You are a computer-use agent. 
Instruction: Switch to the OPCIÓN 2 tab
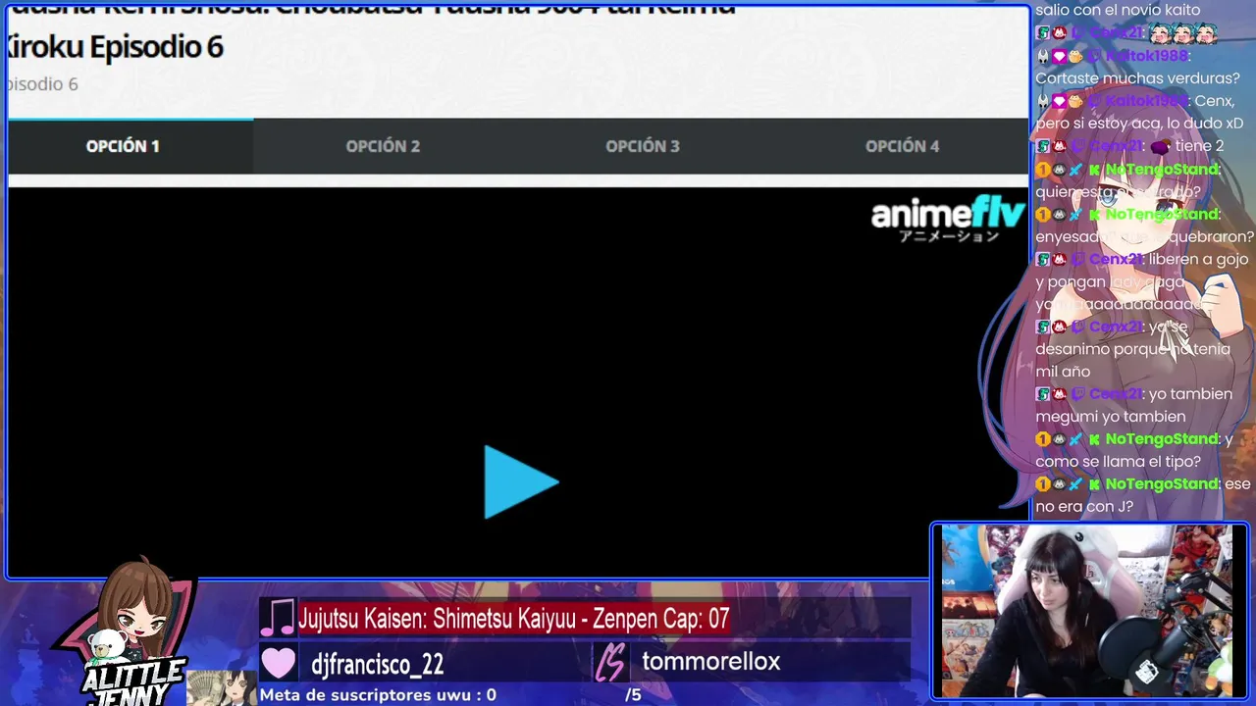point(383,146)
